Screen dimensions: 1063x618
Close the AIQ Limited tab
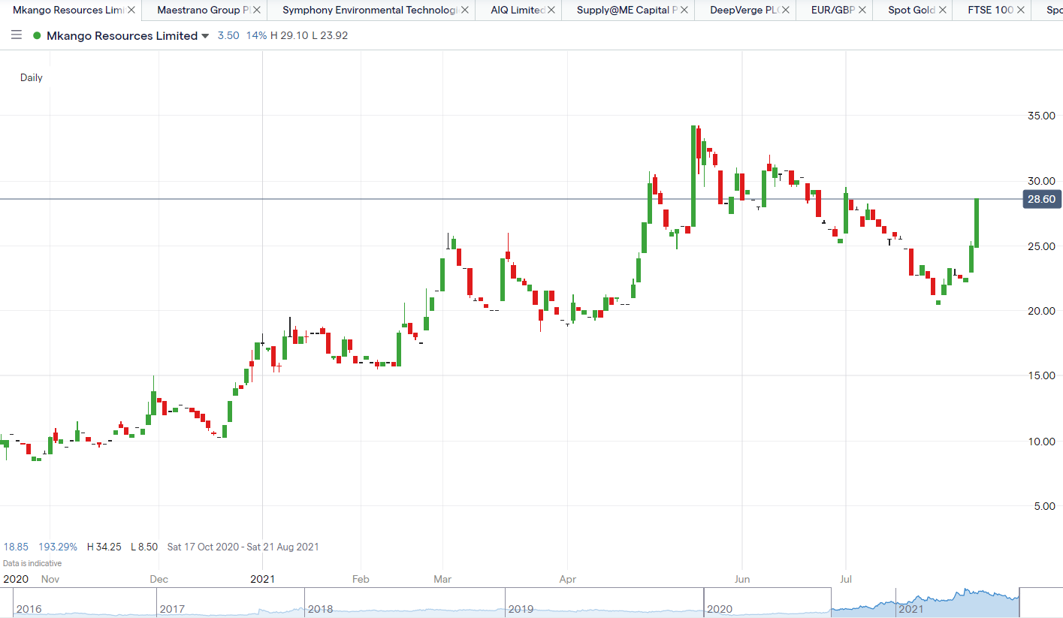[551, 11]
